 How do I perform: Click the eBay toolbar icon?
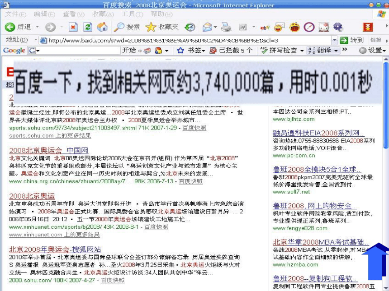(265, 27)
